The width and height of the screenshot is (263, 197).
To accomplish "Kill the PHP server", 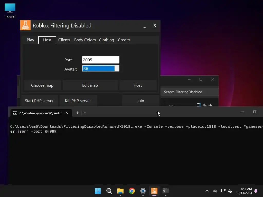I will pyautogui.click(x=78, y=101).
